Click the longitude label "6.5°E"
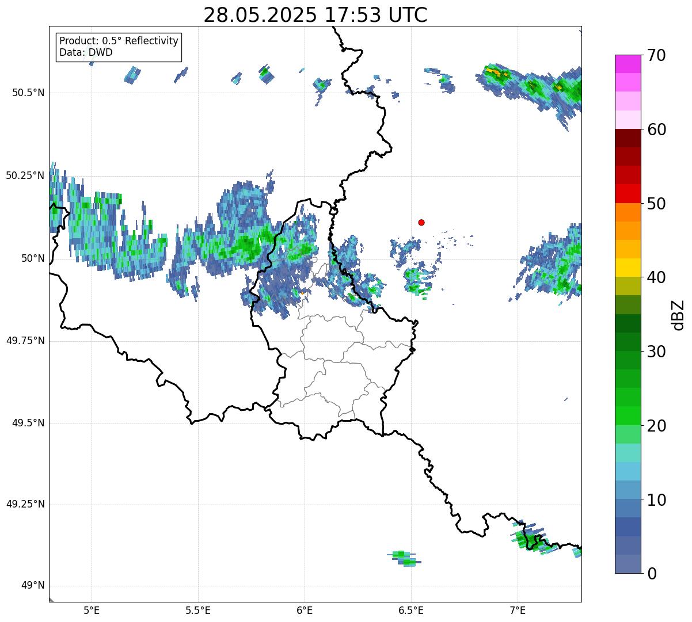692x622 pixels. pos(411,611)
